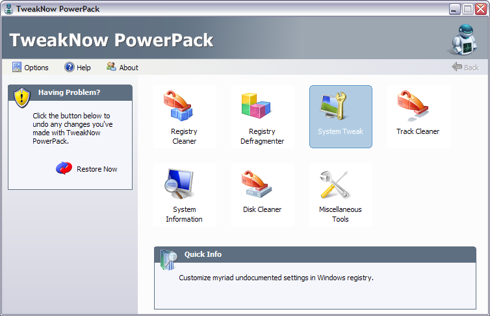Viewport: 490px width, 316px height.
Task: Click the yellow warning shield icon
Action: [x=22, y=98]
